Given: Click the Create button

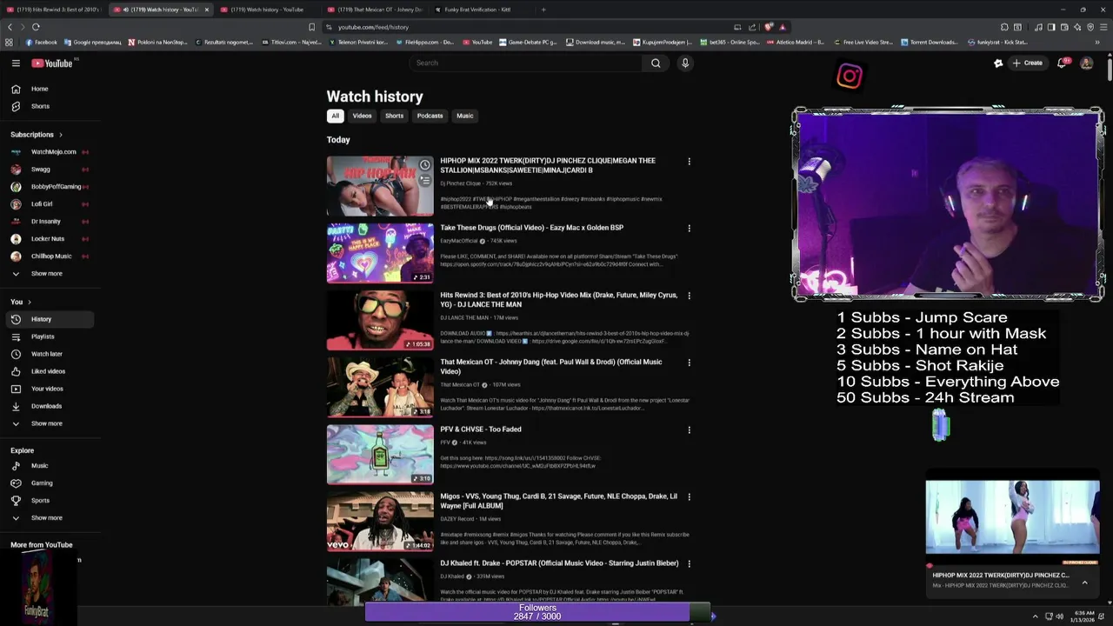Looking at the screenshot, I should pos(1027,63).
